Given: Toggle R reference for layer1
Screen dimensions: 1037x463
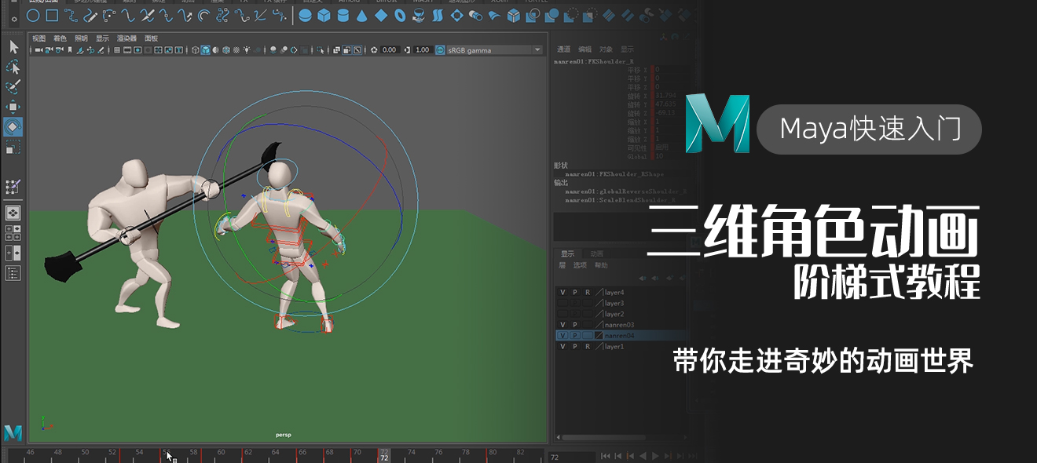Looking at the screenshot, I should (588, 346).
